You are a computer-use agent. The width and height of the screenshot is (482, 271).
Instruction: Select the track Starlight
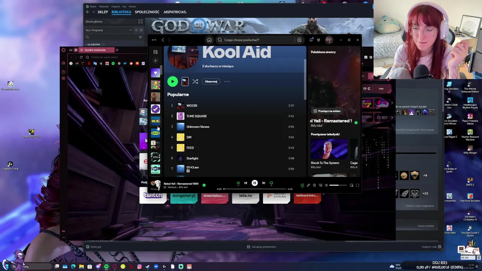click(192, 158)
